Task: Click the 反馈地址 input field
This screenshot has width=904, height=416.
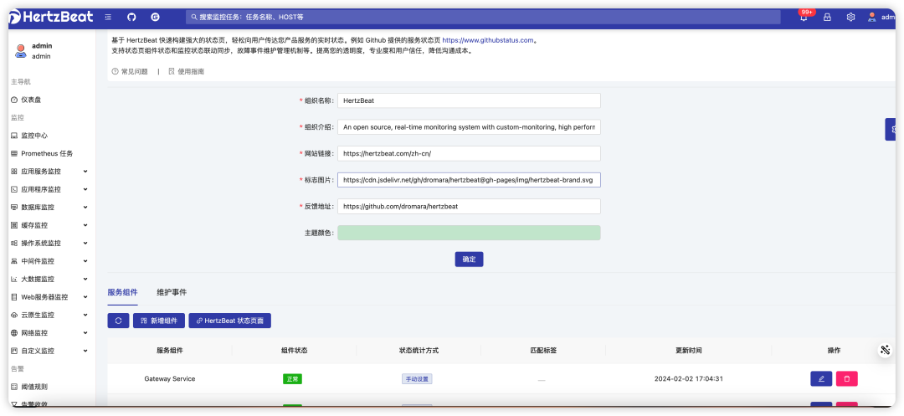Action: click(469, 206)
